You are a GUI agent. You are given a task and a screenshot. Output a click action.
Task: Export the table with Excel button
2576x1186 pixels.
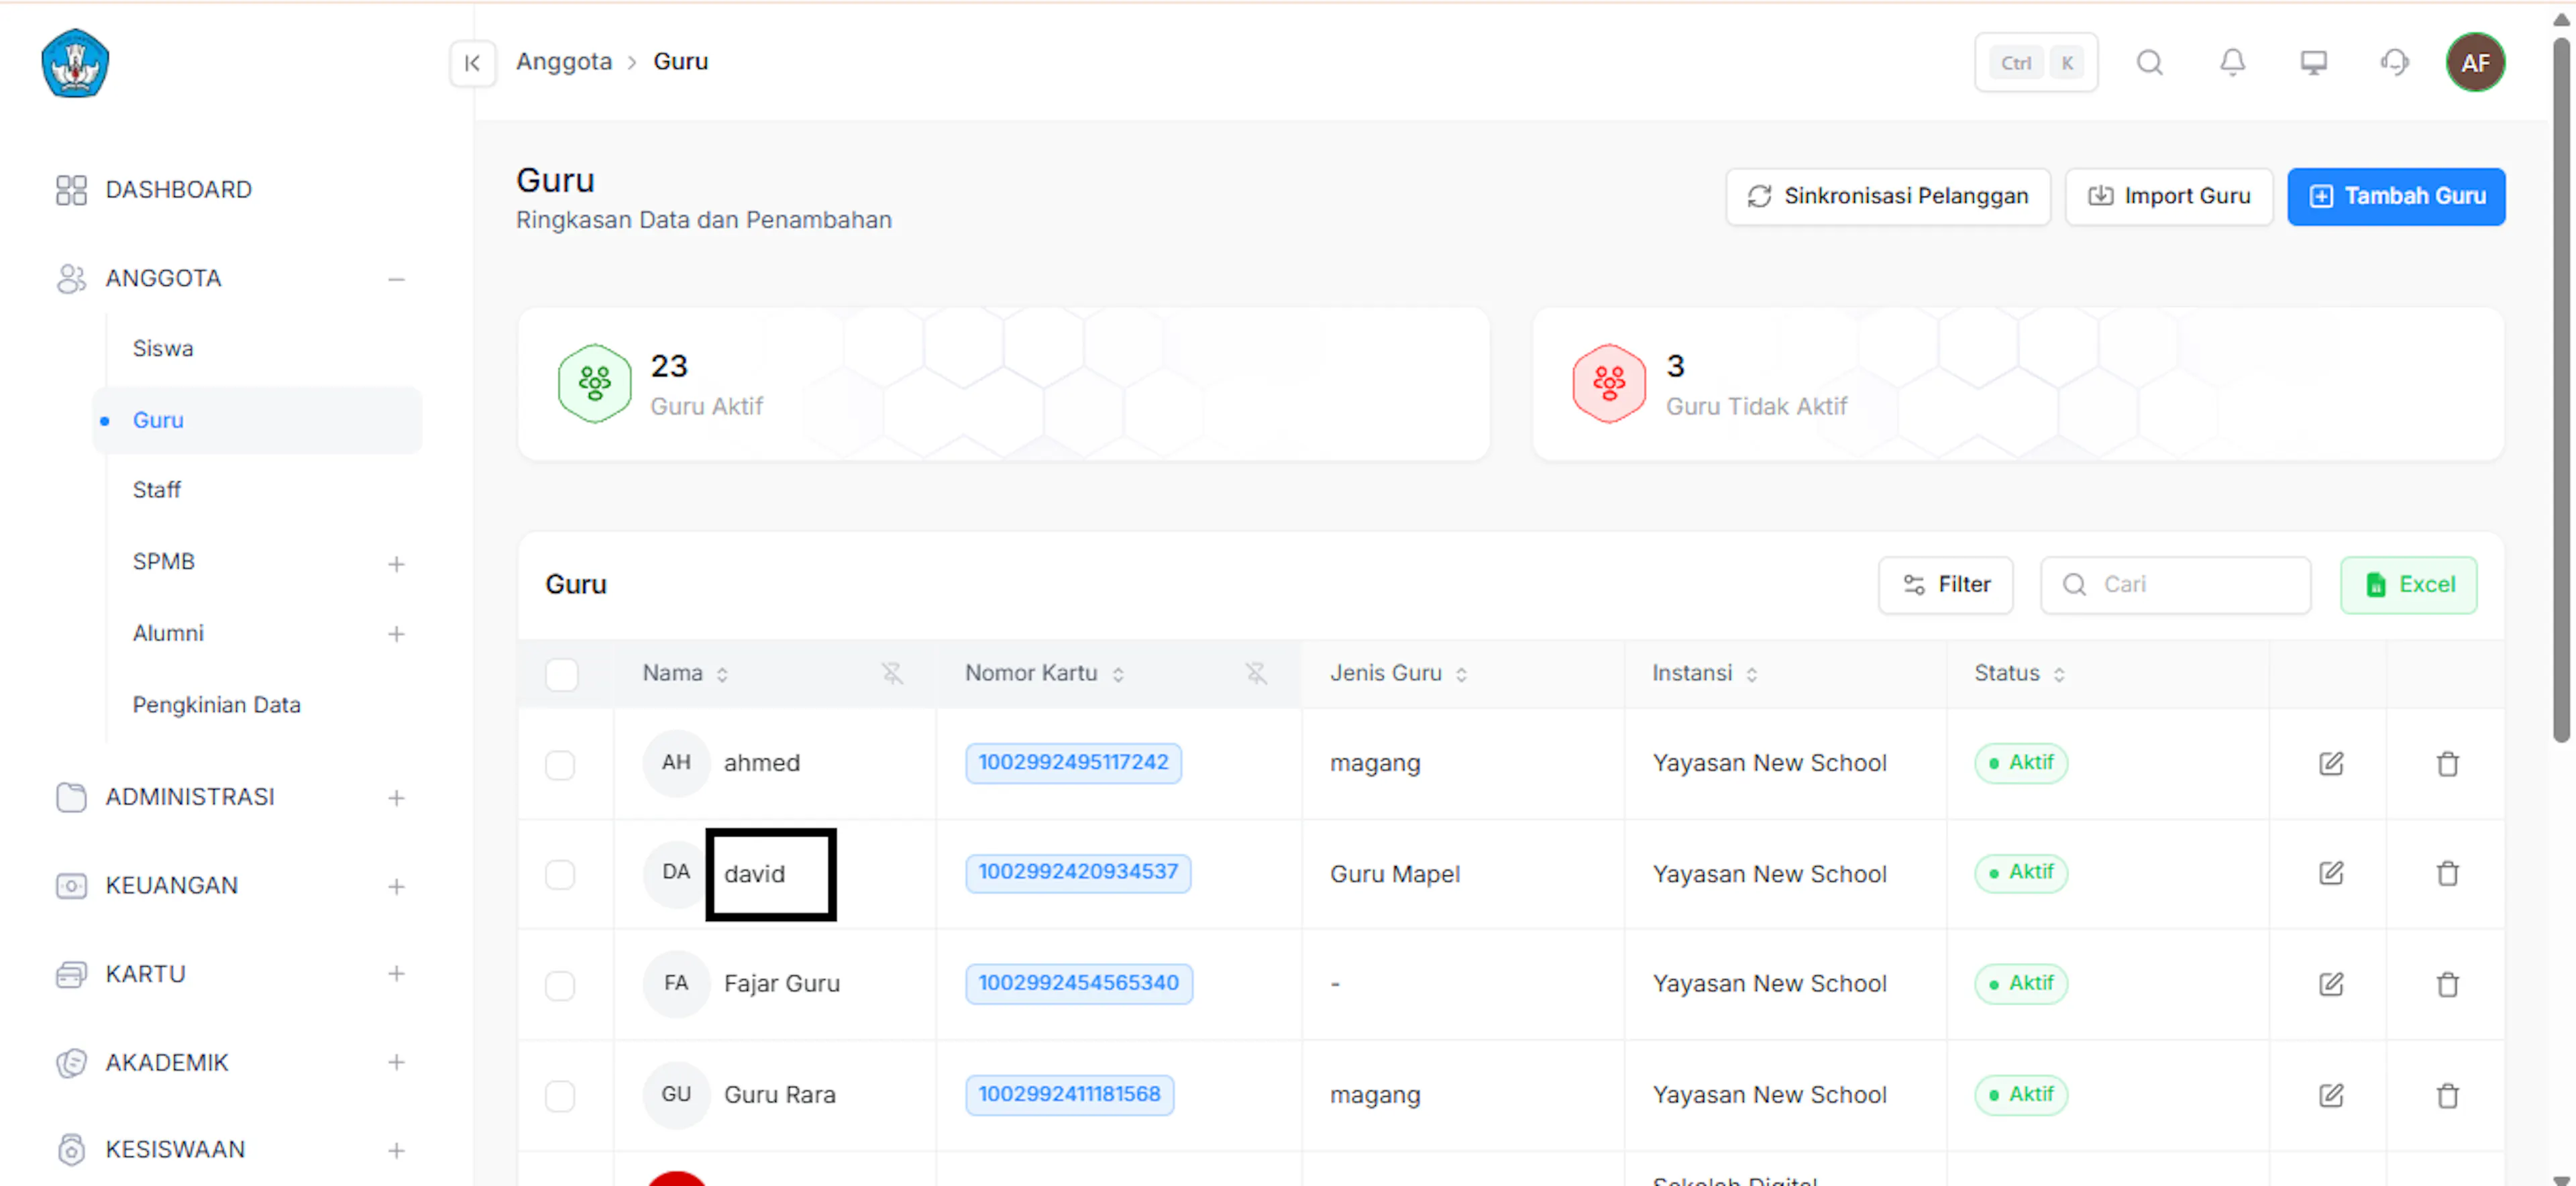tap(2409, 585)
